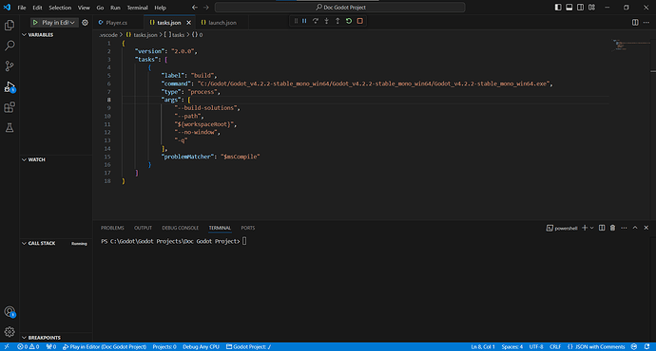Open the Testing flask view

point(10,128)
